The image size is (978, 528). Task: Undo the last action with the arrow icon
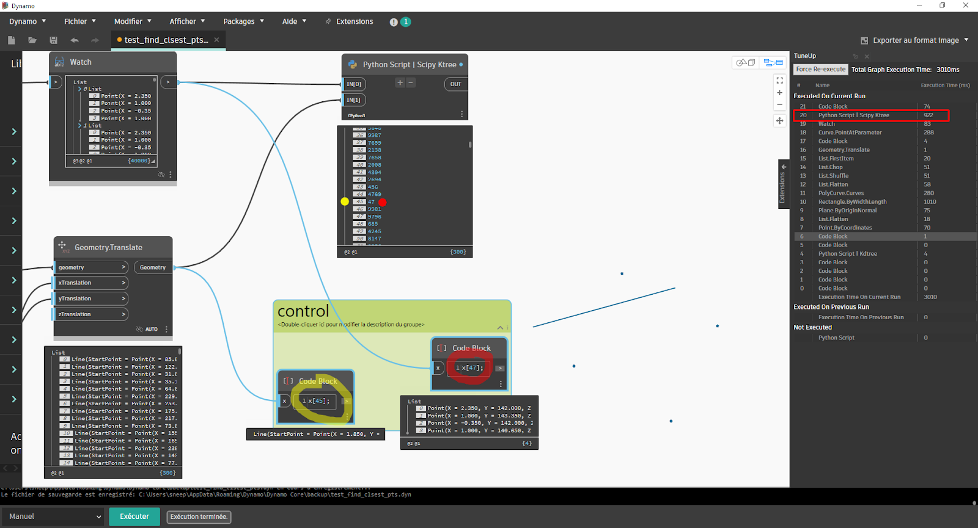point(75,40)
